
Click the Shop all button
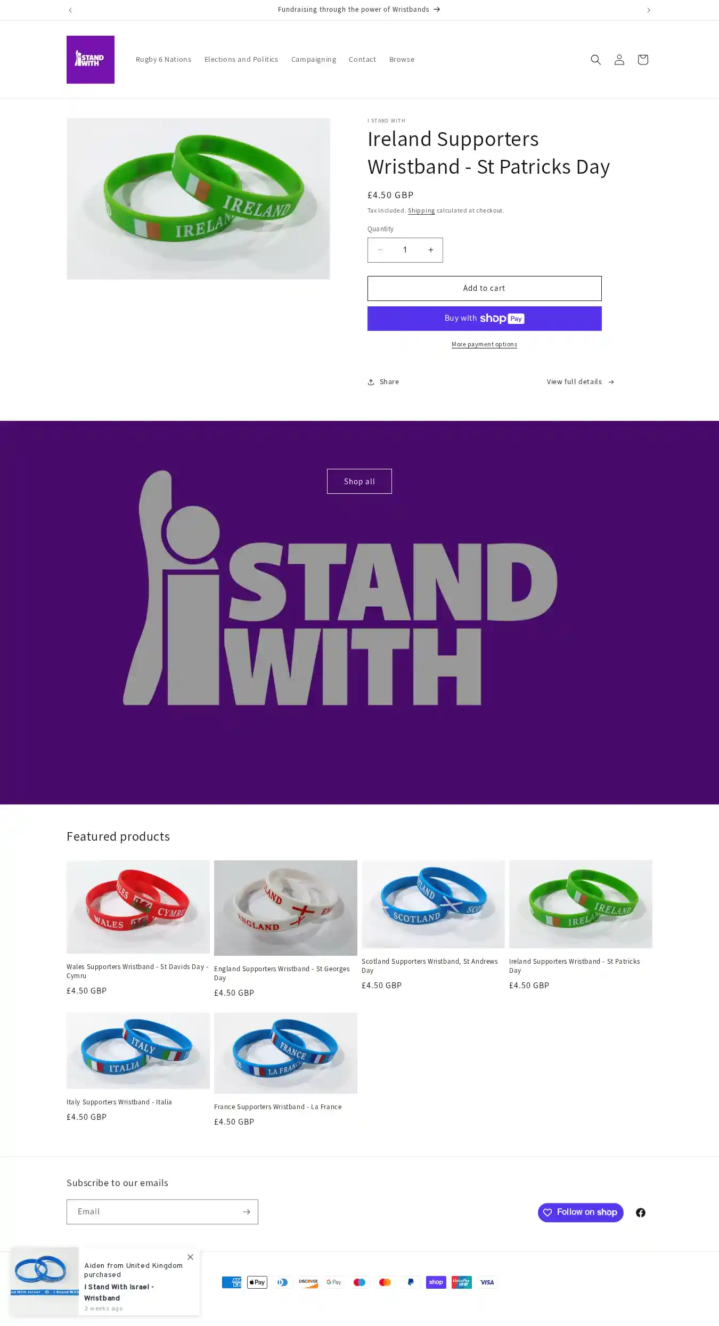[x=359, y=481]
